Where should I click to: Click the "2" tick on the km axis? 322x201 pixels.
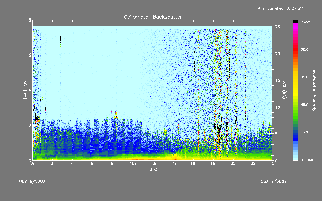30,125
